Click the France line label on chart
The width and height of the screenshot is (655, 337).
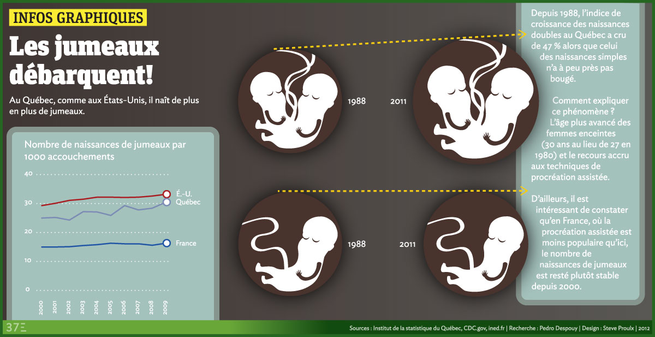click(x=186, y=244)
